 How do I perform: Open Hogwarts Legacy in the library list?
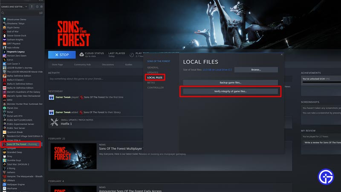click(x=16, y=52)
